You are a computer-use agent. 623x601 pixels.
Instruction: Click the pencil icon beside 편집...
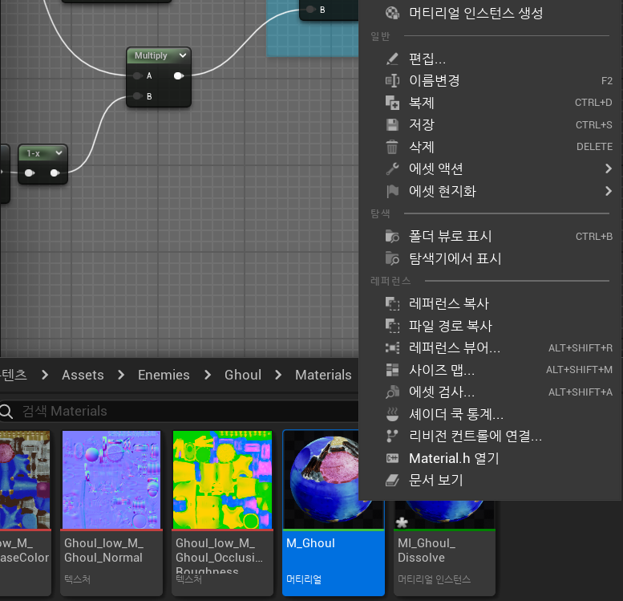[392, 59]
